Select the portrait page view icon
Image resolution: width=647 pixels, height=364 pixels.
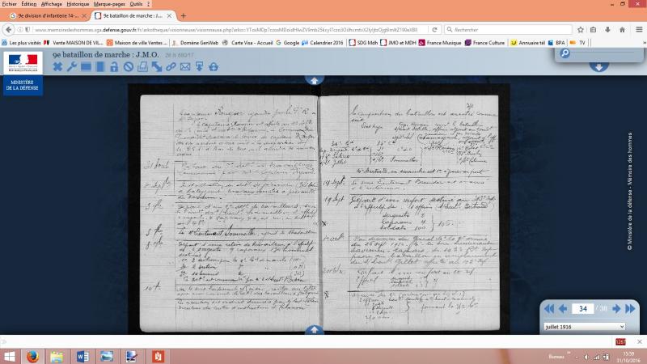click(100, 67)
